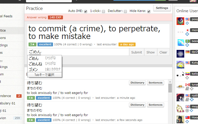
Task: Uncheck the Hide Kana option
Action: (149, 11)
